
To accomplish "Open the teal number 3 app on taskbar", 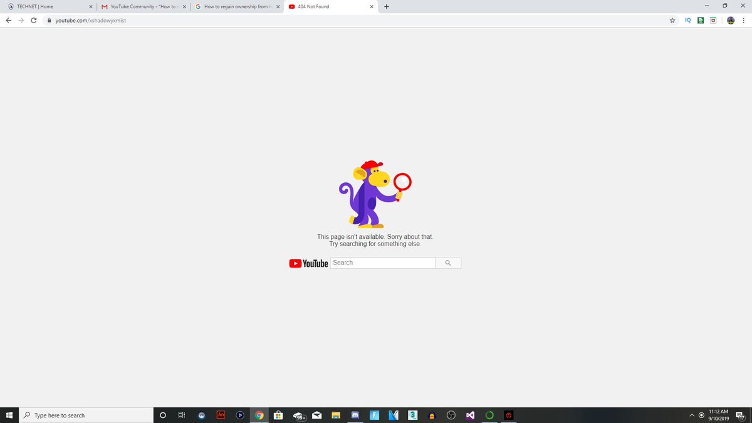I will (x=412, y=415).
